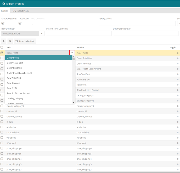Check the attributes row checkbox

tap(2, 127)
